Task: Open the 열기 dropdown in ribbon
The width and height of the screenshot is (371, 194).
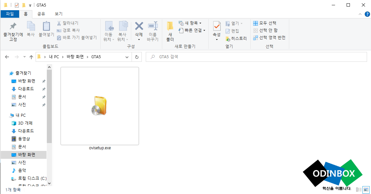Action: 234,23
